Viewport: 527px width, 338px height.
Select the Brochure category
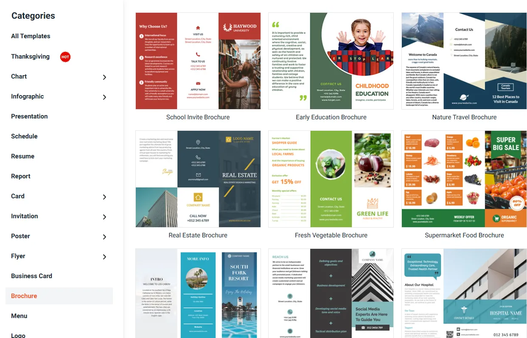pyautogui.click(x=24, y=296)
